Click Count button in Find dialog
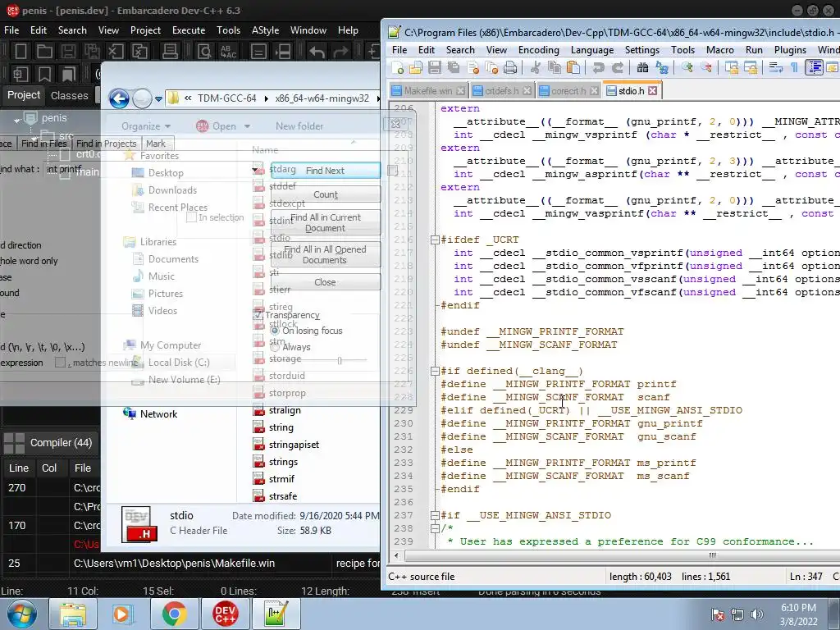Viewport: 840px width, 630px height. tap(325, 194)
